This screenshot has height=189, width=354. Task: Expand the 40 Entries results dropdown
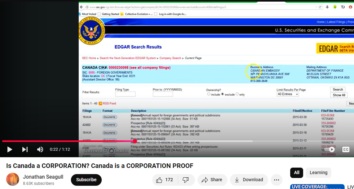[288, 94]
